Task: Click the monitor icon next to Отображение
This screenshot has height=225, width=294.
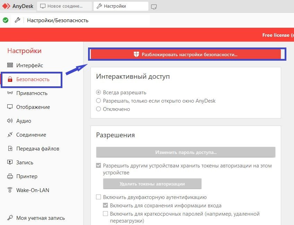Action: pos(10,107)
